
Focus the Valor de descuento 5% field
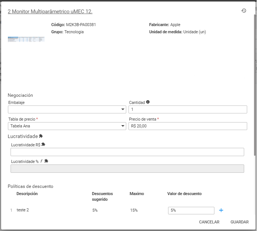coord(191,211)
